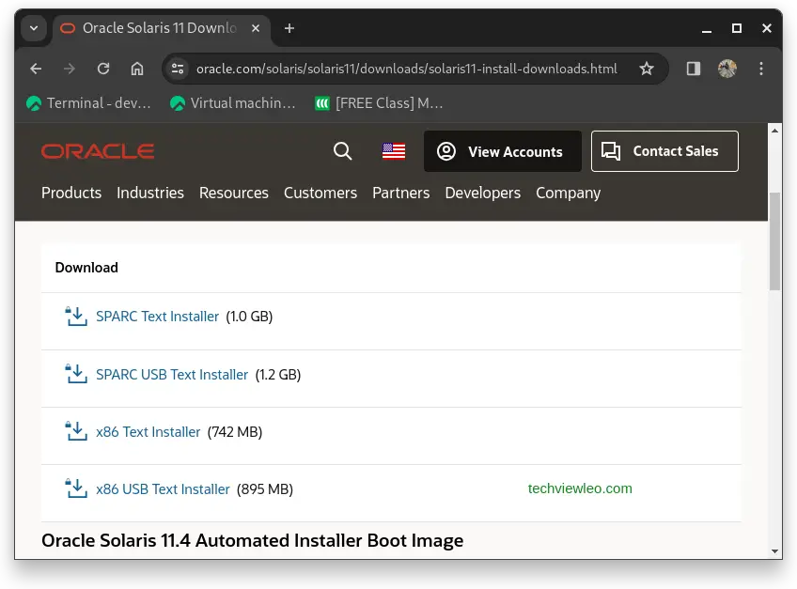Click the download icon beside SPARC Text Installer
797x589 pixels.
pos(75,317)
